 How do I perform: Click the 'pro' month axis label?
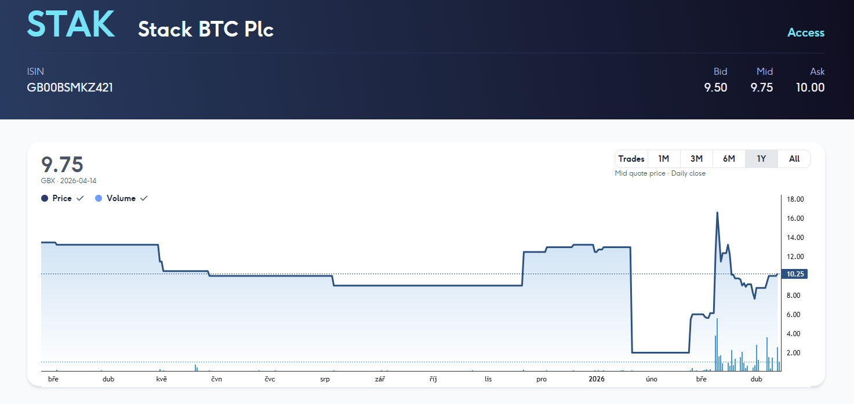(x=542, y=379)
